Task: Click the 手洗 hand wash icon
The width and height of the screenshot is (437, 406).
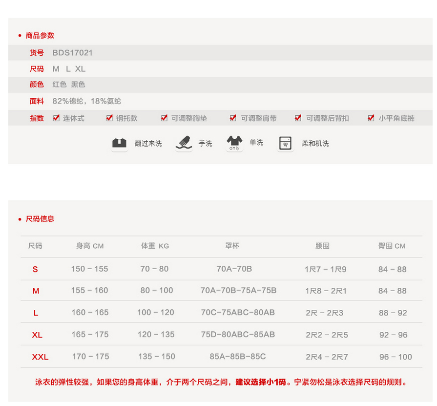Action: (184, 143)
